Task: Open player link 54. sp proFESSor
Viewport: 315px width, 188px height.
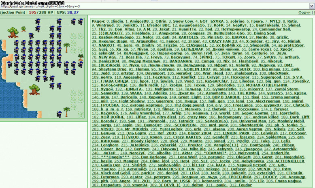Action: pyautogui.click(x=287, y=45)
